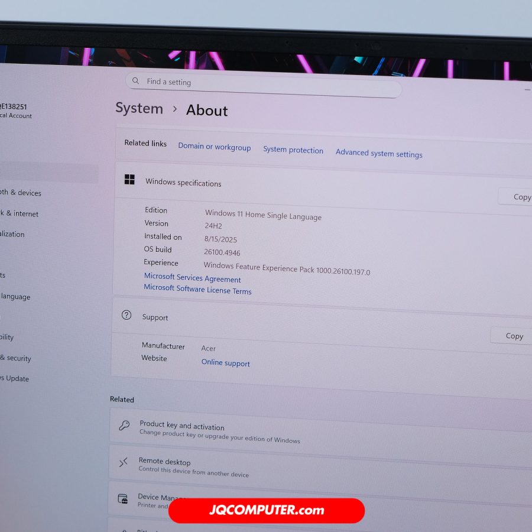
Task: Select the 'Windows 11 Home Single Language' text
Action: pos(263,215)
